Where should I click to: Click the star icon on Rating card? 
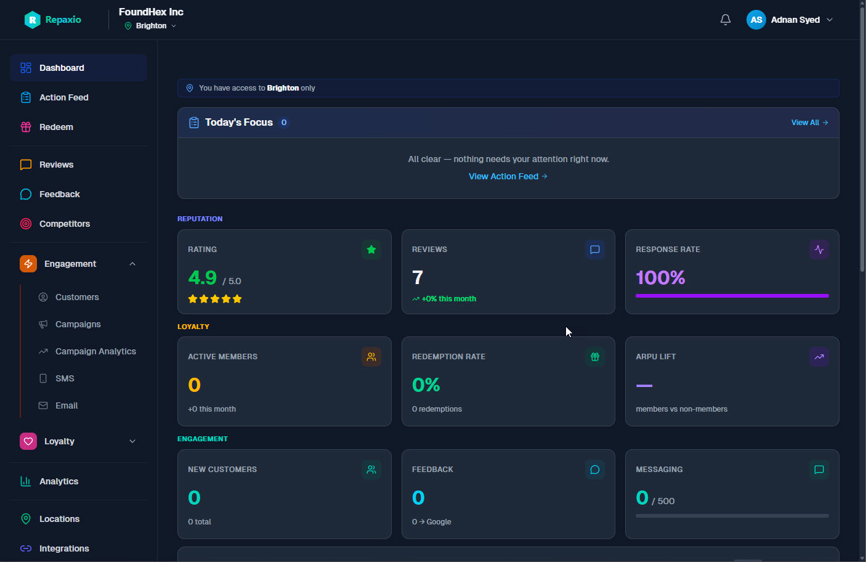(371, 250)
